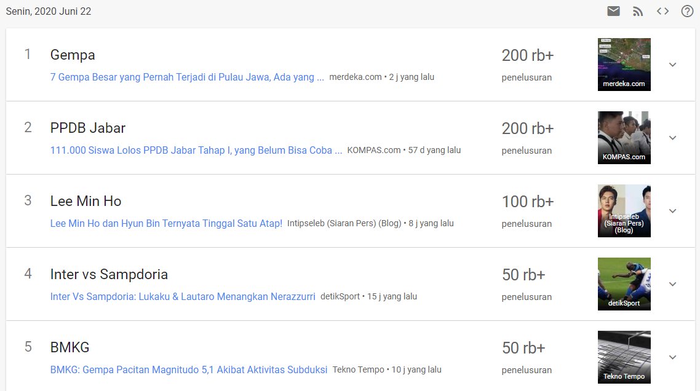This screenshot has height=391, width=700.
Task: Click the email subscription envelope icon
Action: (x=613, y=11)
